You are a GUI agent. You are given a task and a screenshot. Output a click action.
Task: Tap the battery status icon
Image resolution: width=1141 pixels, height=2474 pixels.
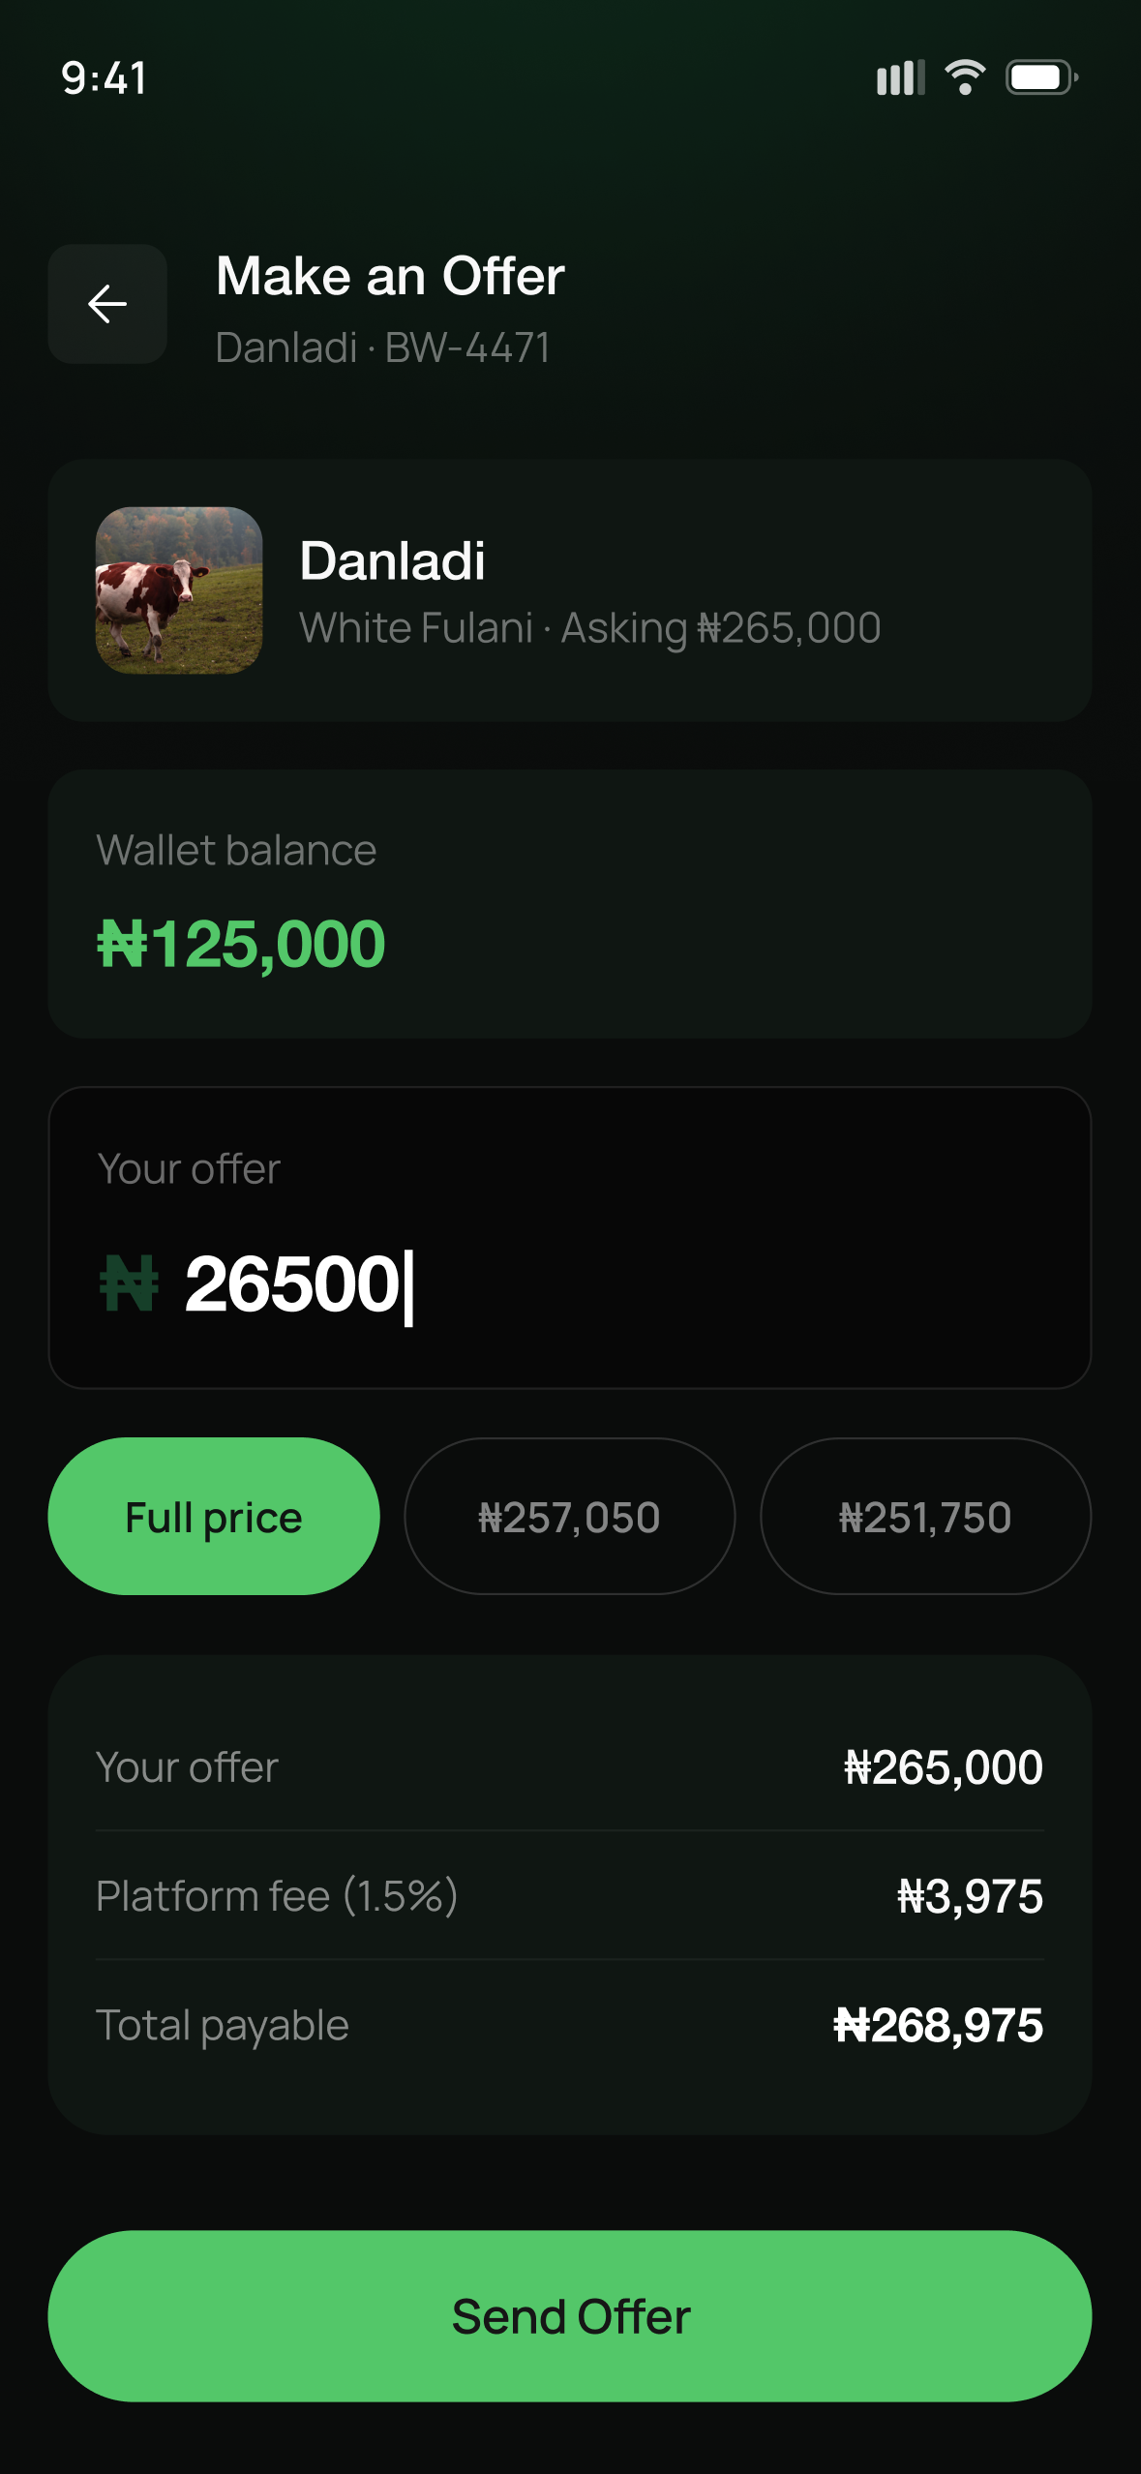coord(1041,77)
